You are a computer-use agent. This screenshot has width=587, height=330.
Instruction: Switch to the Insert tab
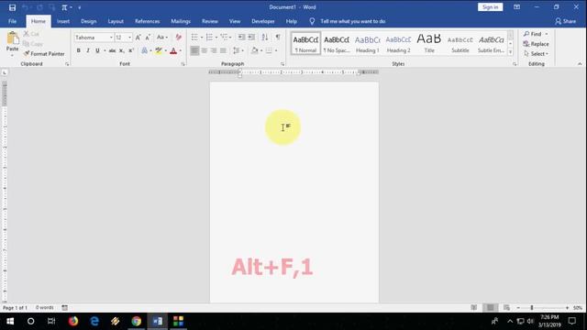(63, 21)
